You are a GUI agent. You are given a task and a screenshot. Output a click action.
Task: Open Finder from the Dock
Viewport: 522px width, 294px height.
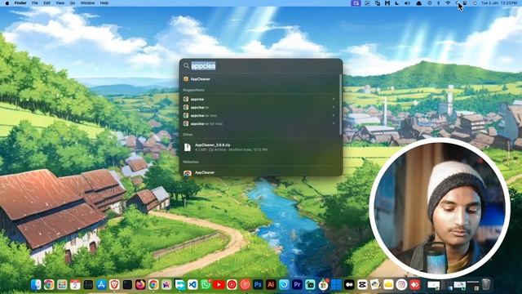click(36, 285)
